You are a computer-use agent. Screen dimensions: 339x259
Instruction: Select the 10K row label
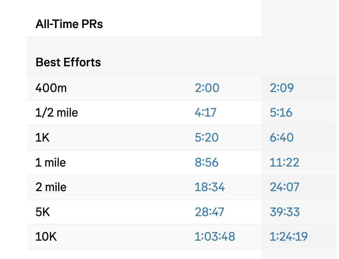pos(46,237)
